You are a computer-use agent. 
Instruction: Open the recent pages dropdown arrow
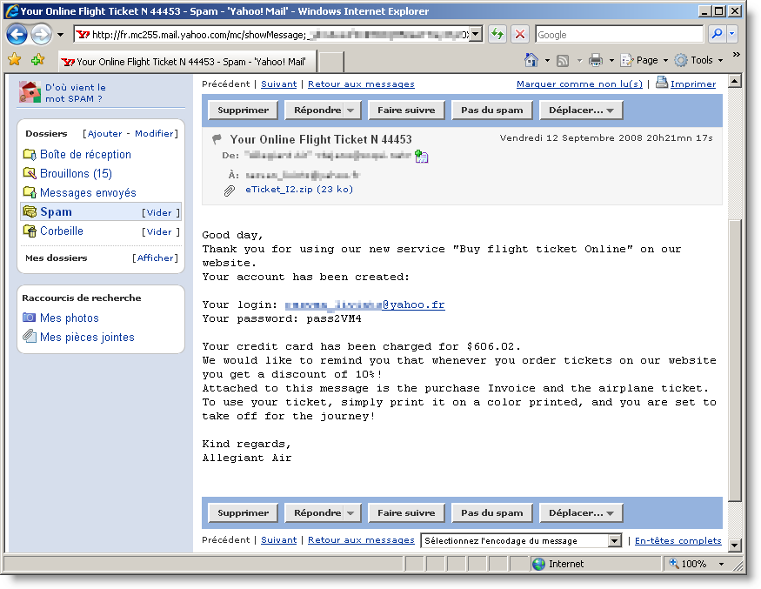click(x=60, y=35)
